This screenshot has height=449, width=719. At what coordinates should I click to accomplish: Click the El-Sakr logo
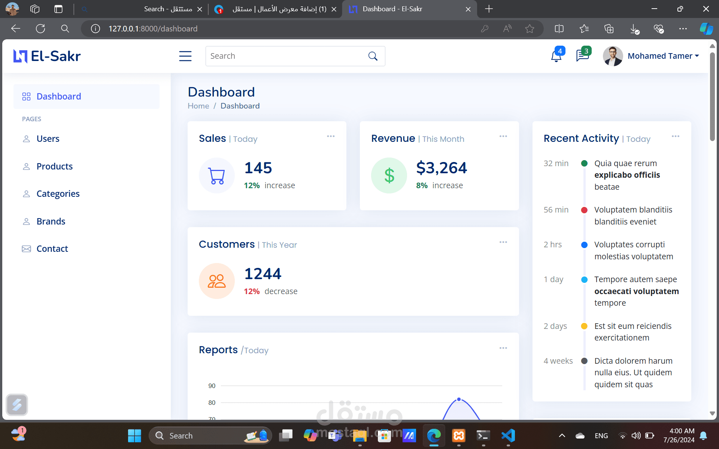tap(47, 56)
